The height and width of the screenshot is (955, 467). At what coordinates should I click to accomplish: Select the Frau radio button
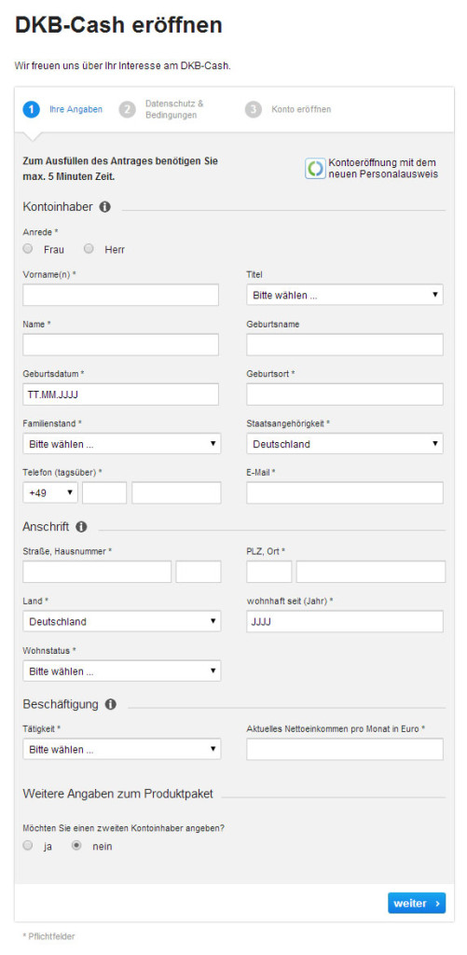click(x=27, y=248)
